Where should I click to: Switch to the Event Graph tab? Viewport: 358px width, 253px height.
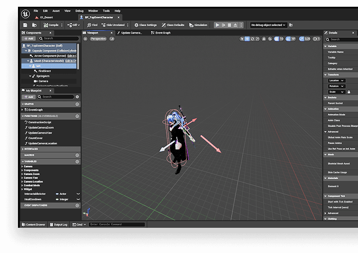tap(161, 33)
